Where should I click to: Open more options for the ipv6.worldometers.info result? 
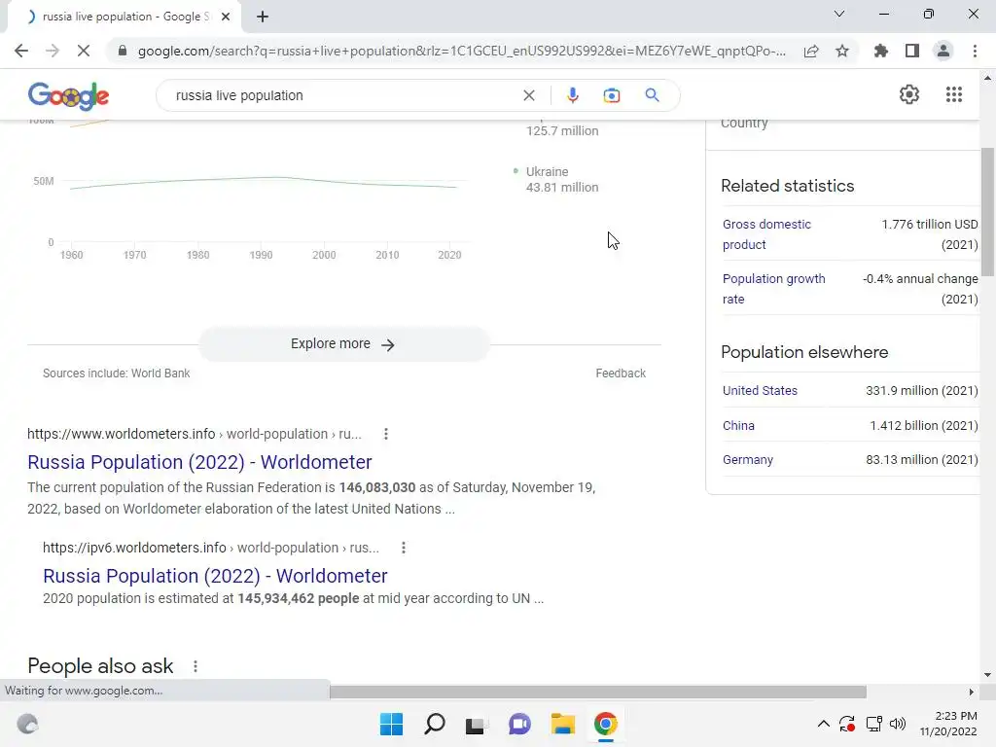pyautogui.click(x=404, y=548)
